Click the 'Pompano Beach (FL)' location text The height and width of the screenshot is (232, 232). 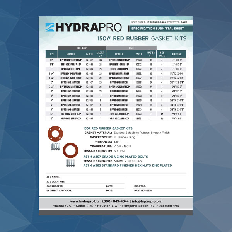[x=139, y=206]
